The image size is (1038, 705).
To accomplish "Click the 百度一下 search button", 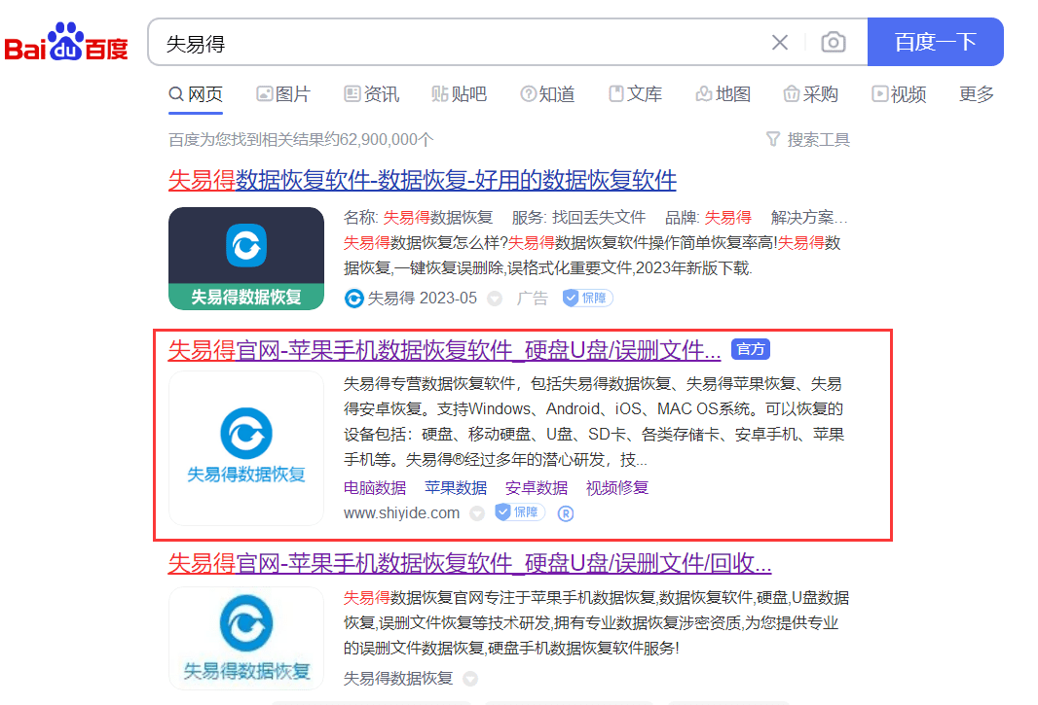I will click(x=936, y=43).
